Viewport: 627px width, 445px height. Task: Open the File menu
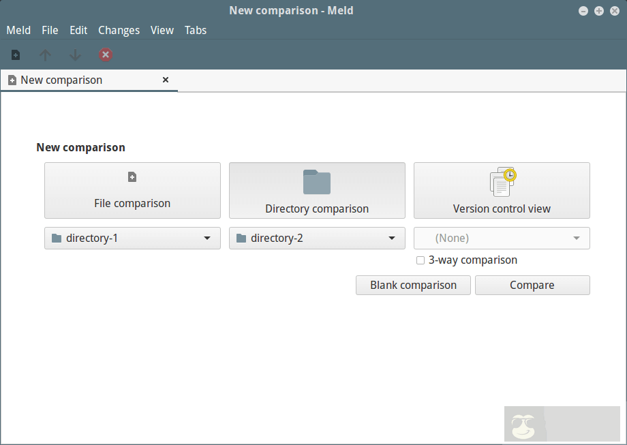coord(50,30)
